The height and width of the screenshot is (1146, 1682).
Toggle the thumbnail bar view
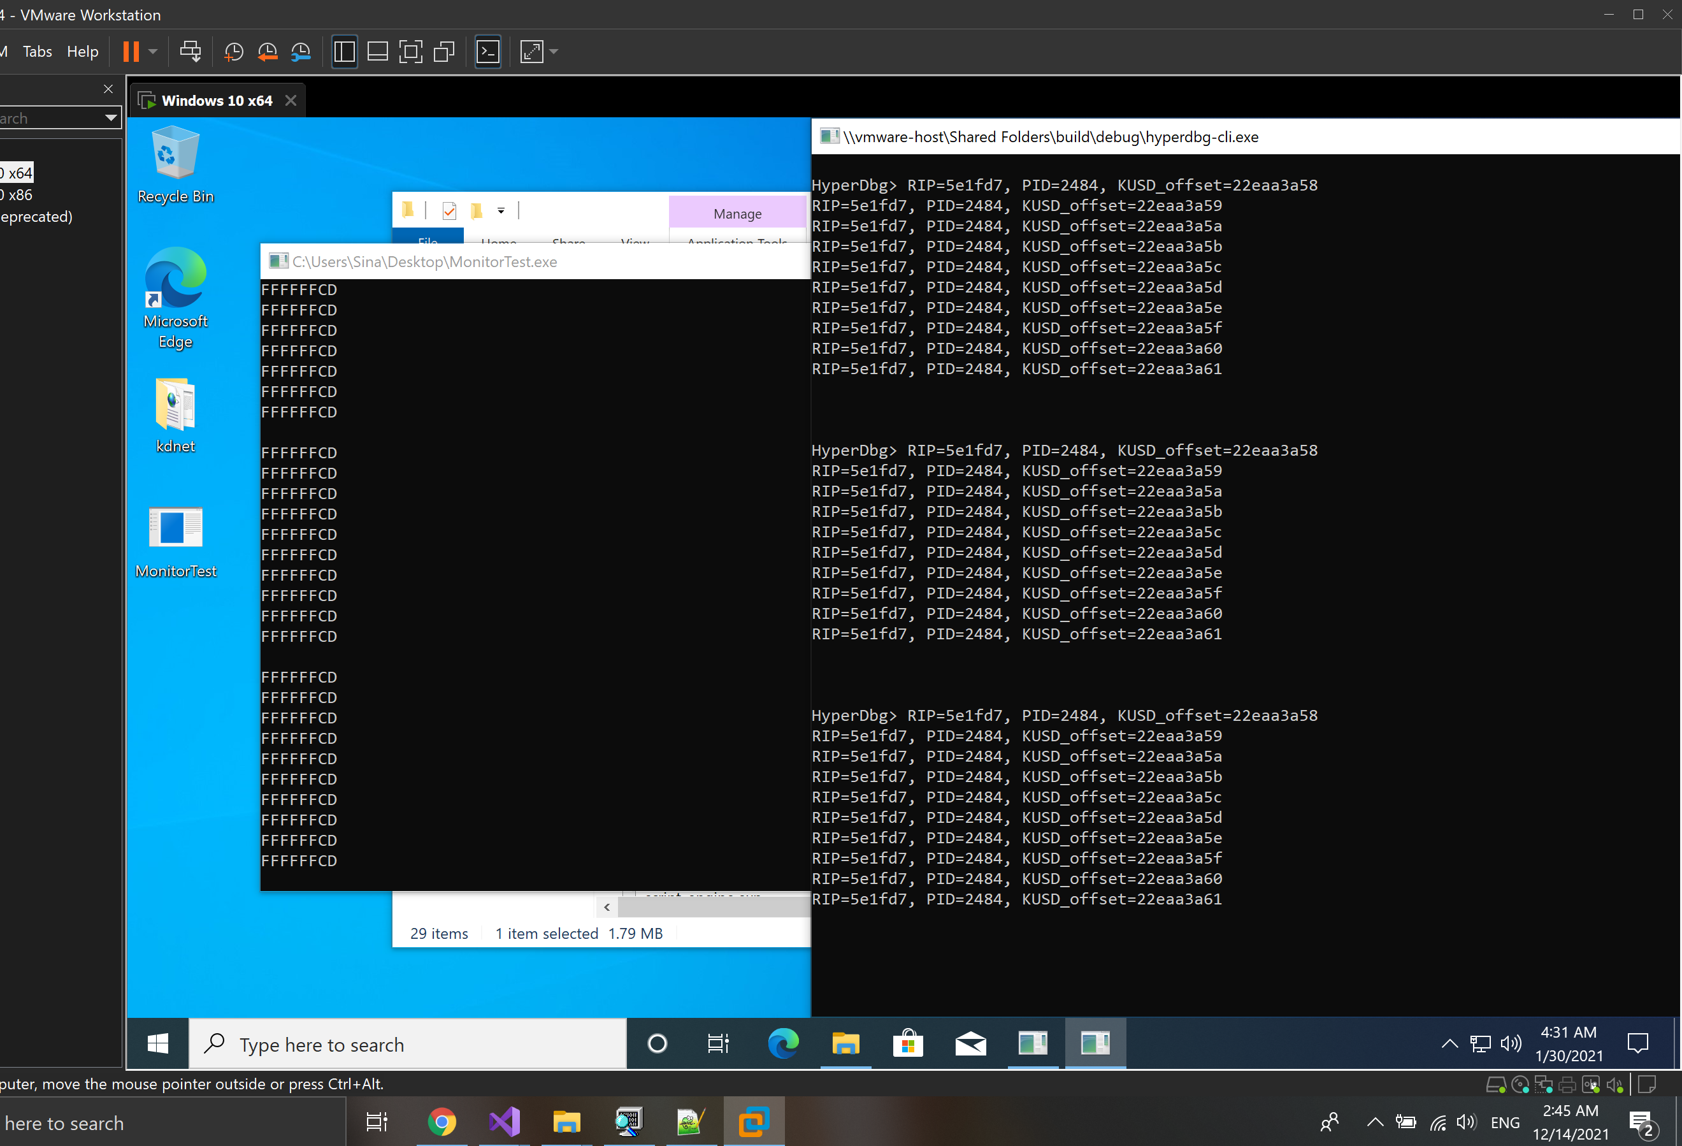pos(377,52)
